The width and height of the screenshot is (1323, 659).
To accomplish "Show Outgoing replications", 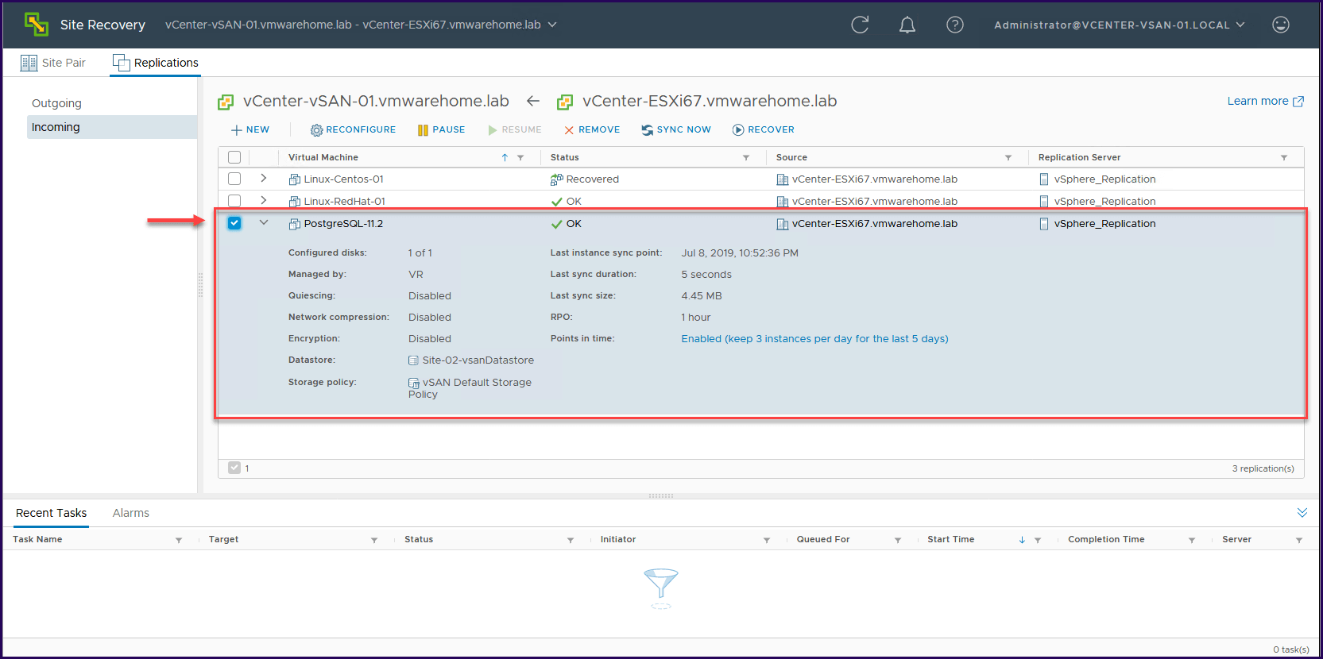I will [x=56, y=103].
